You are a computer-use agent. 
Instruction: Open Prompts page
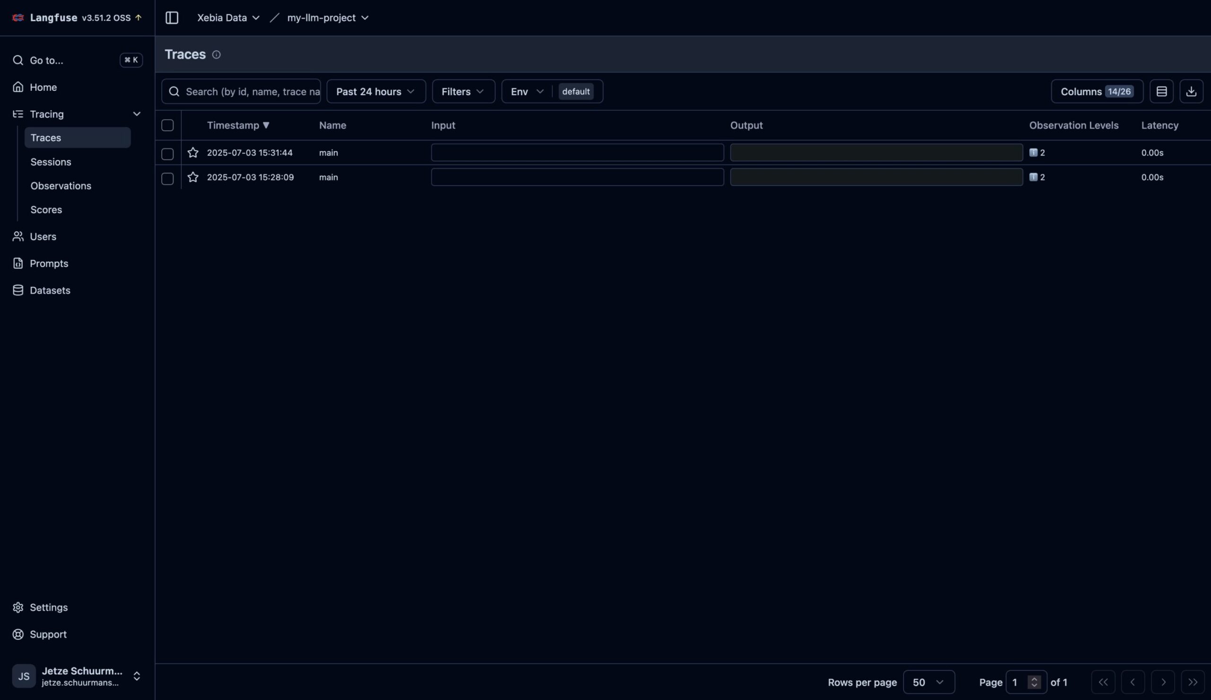[x=78, y=263]
